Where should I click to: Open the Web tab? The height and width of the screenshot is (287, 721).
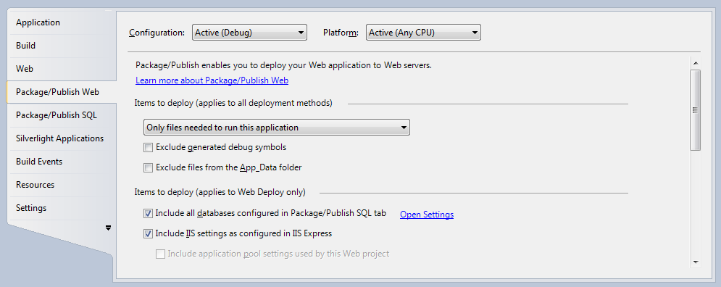[61, 69]
